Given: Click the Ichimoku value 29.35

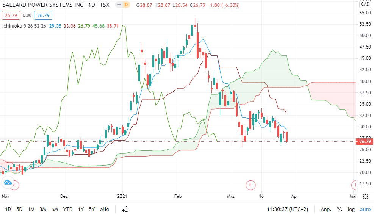Looking at the screenshot, I should pyautogui.click(x=55, y=26).
